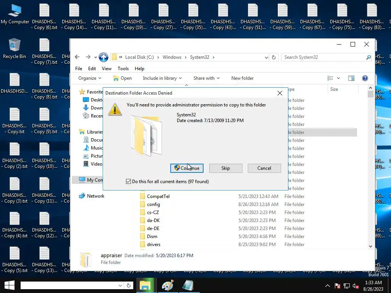Click the muted volume tray icon
391x293 pixels.
356,286
